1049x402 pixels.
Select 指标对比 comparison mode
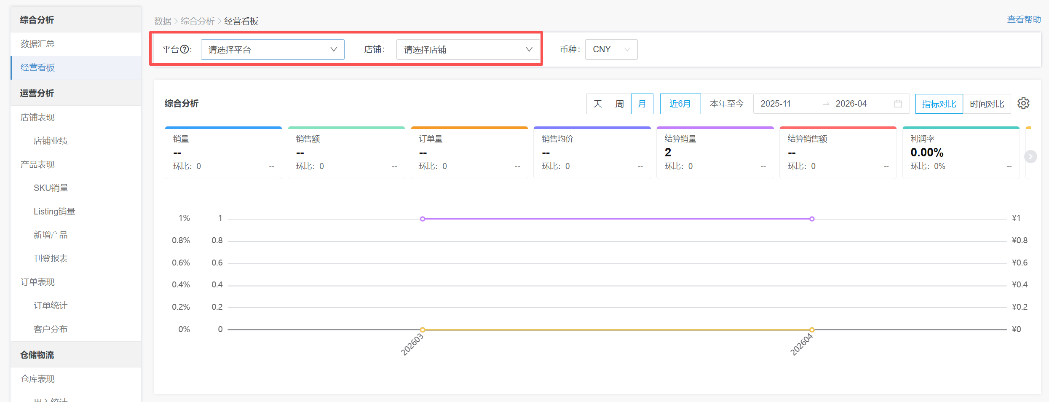[939, 104]
